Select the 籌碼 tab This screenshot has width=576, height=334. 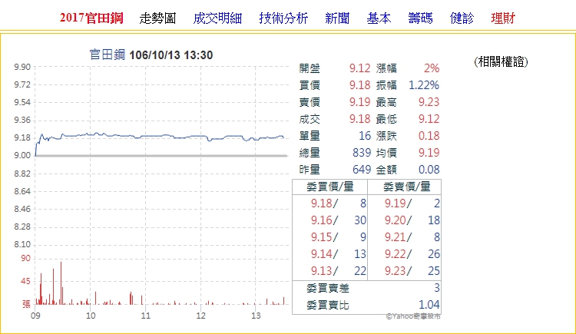(x=420, y=18)
